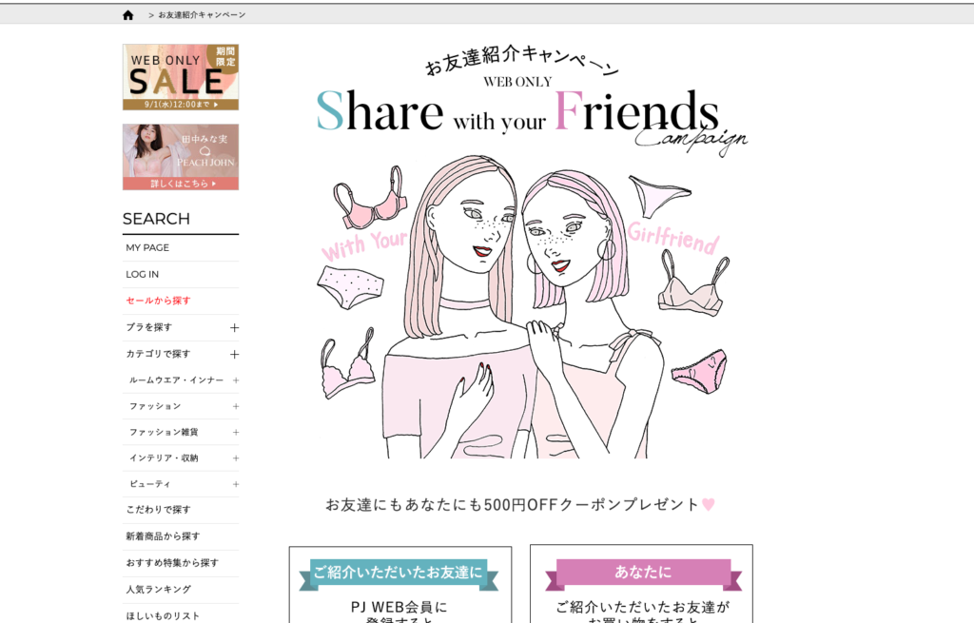Expand the インテリア・収納 plus icon
This screenshot has width=974, height=623.
(x=236, y=458)
